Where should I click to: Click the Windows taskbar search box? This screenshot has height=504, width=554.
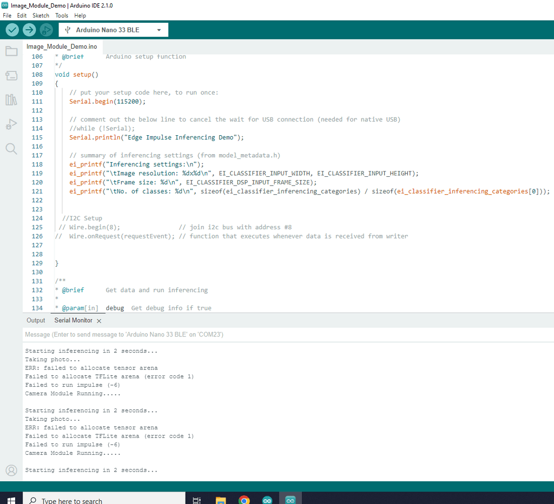103,499
